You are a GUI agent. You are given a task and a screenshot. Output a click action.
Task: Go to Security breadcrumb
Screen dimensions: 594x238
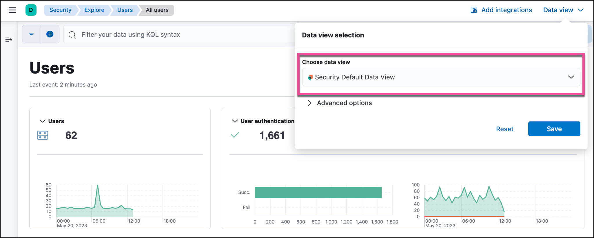click(60, 10)
